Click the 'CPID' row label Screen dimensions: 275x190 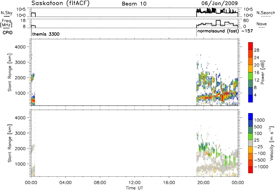(x=8, y=33)
